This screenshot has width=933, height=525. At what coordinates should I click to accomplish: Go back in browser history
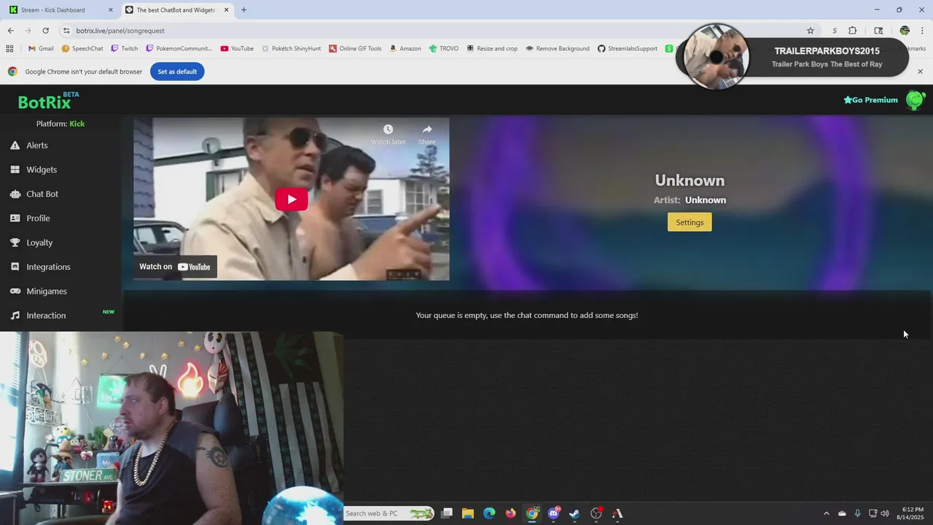pos(10,31)
